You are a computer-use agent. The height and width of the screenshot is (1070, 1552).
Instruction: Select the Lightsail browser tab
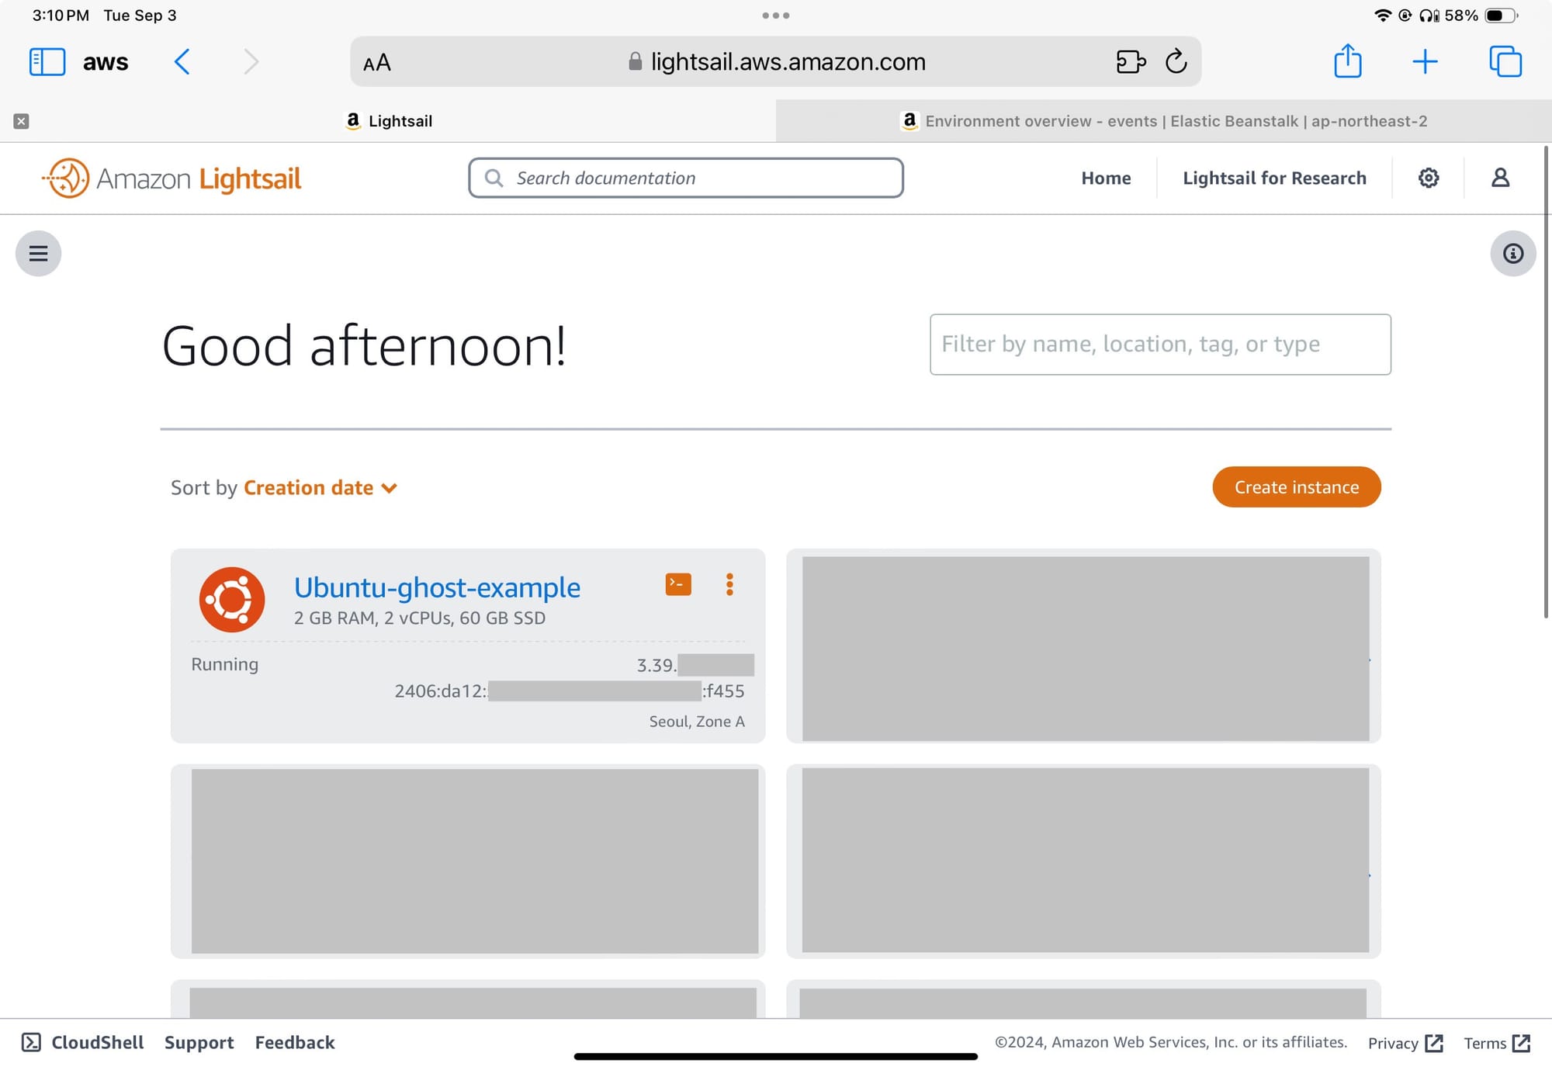[388, 121]
